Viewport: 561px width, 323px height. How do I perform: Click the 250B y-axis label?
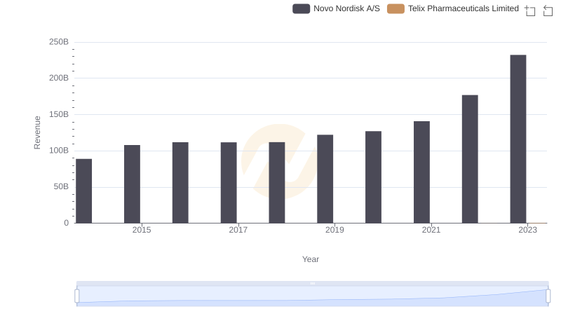[59, 42]
